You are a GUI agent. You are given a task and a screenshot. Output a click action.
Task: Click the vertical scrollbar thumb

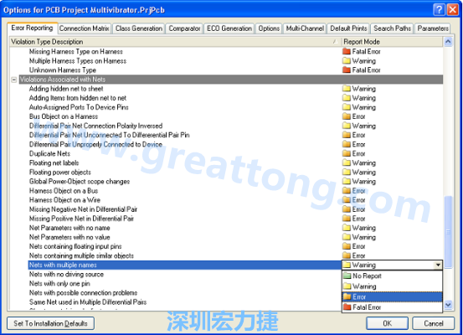click(x=448, y=232)
